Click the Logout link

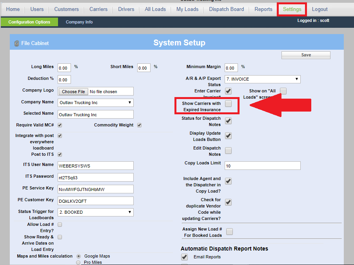coord(320,9)
